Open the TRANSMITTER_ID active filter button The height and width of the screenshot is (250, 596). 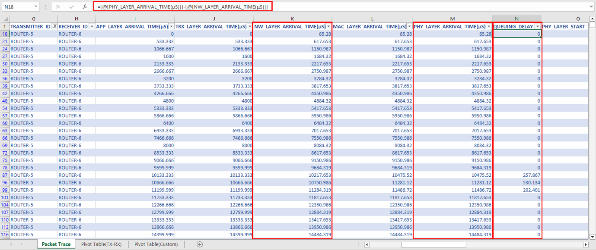pos(54,27)
